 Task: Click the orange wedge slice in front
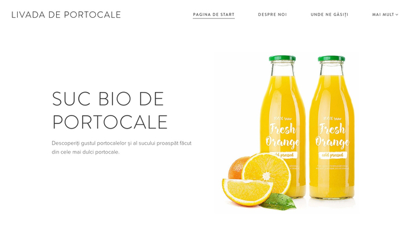click(x=247, y=192)
